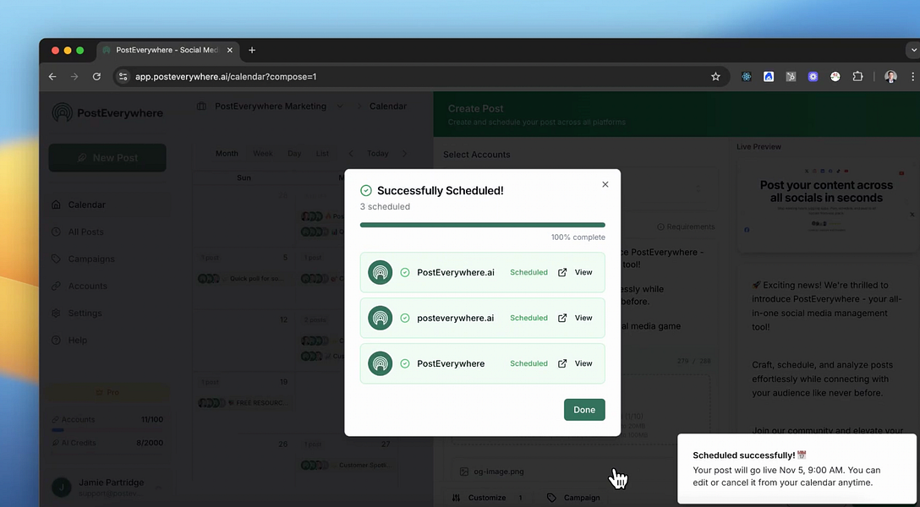
Task: Open the browser Extensions puzzle icon
Action: coord(857,77)
